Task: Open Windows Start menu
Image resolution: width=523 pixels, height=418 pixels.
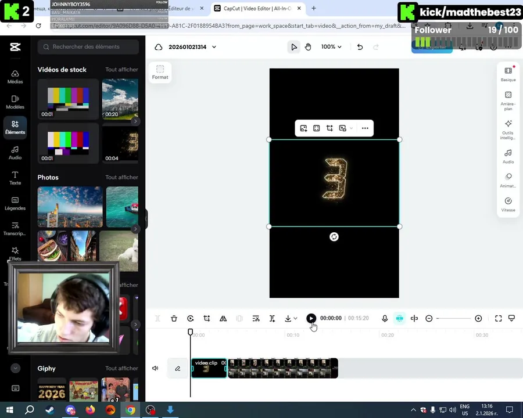Action: (x=10, y=410)
